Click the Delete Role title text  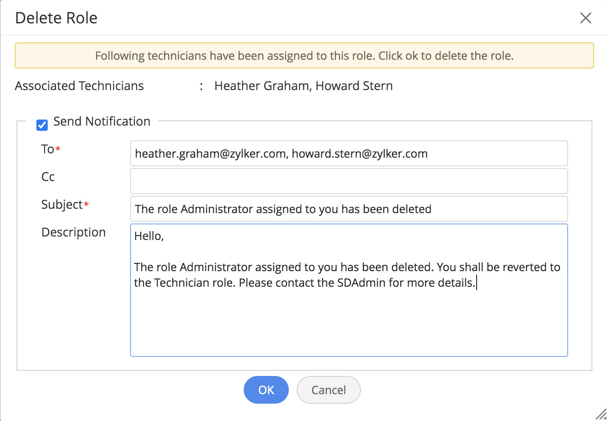pyautogui.click(x=56, y=18)
